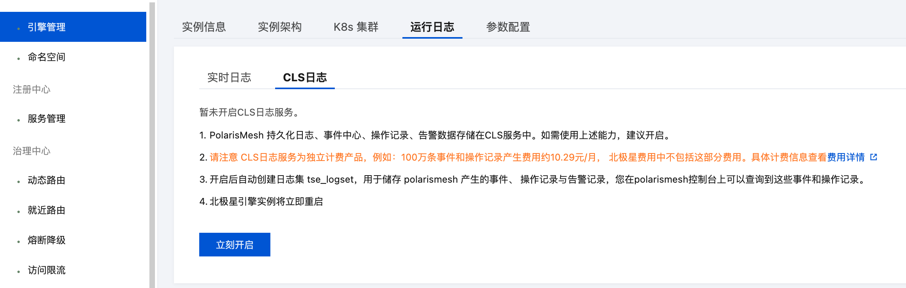
Task: Open the 就近路由 sidebar entry
Action: point(46,210)
